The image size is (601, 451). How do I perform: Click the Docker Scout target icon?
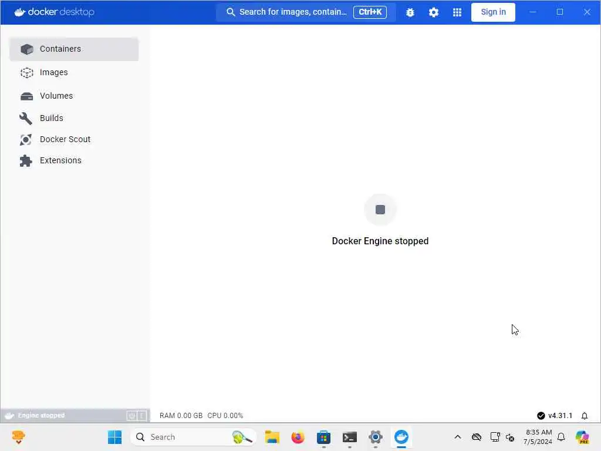point(26,140)
